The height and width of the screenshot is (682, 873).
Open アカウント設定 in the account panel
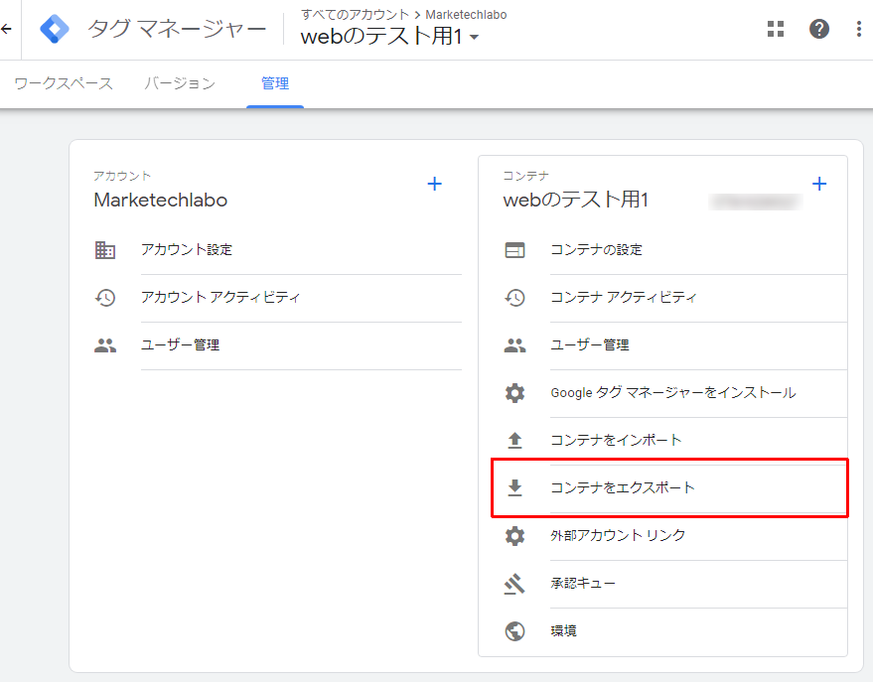click(x=187, y=250)
